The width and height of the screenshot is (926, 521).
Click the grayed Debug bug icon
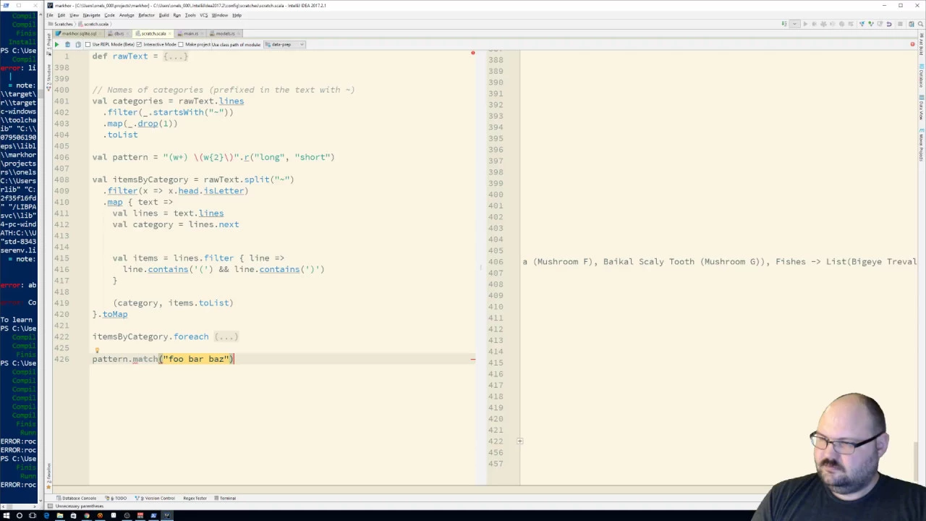click(x=815, y=24)
